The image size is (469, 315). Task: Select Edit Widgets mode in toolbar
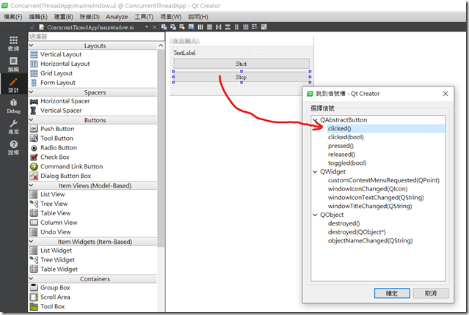(164, 27)
